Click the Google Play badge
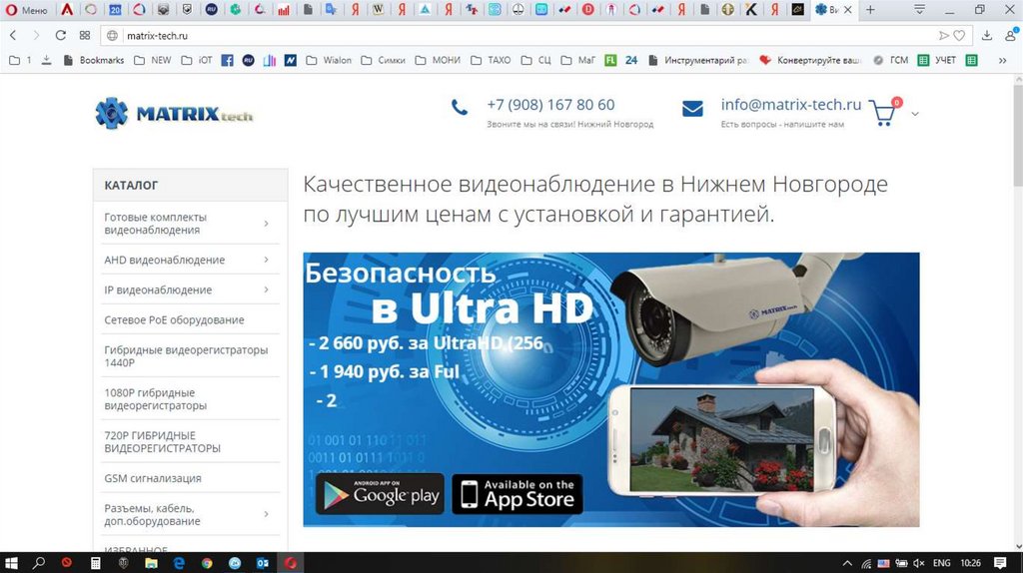 click(x=380, y=493)
